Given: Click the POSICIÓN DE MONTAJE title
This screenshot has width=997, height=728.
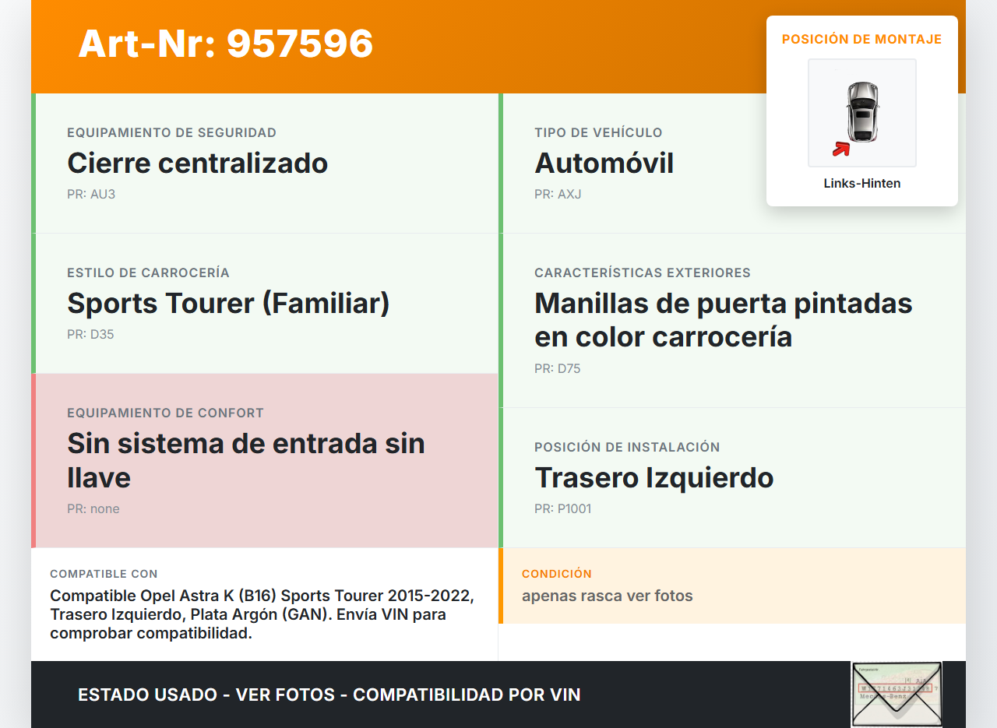Looking at the screenshot, I should 862,39.
